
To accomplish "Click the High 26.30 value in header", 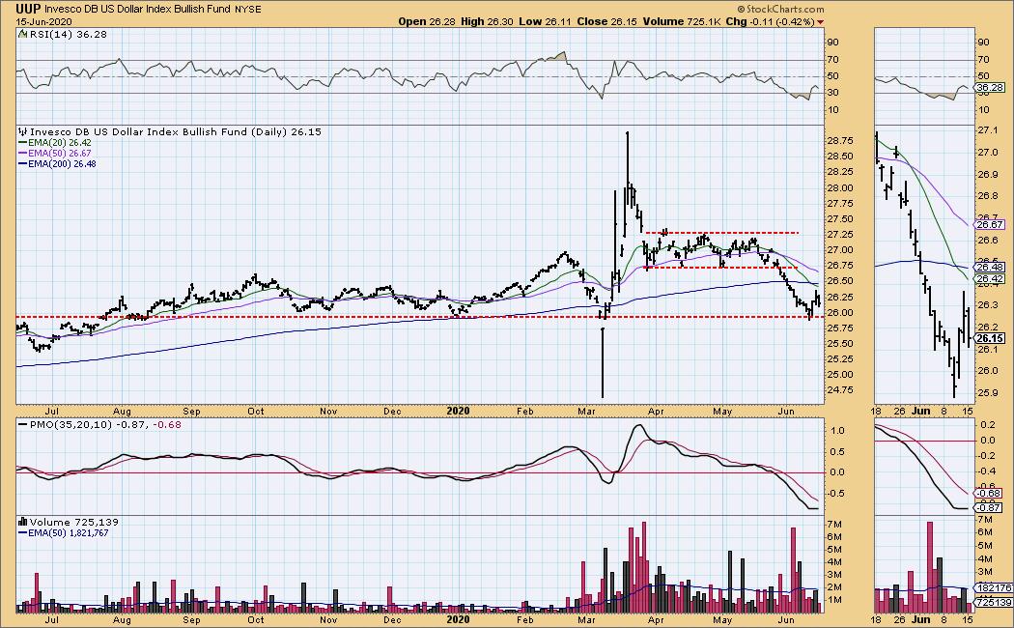I will (487, 21).
